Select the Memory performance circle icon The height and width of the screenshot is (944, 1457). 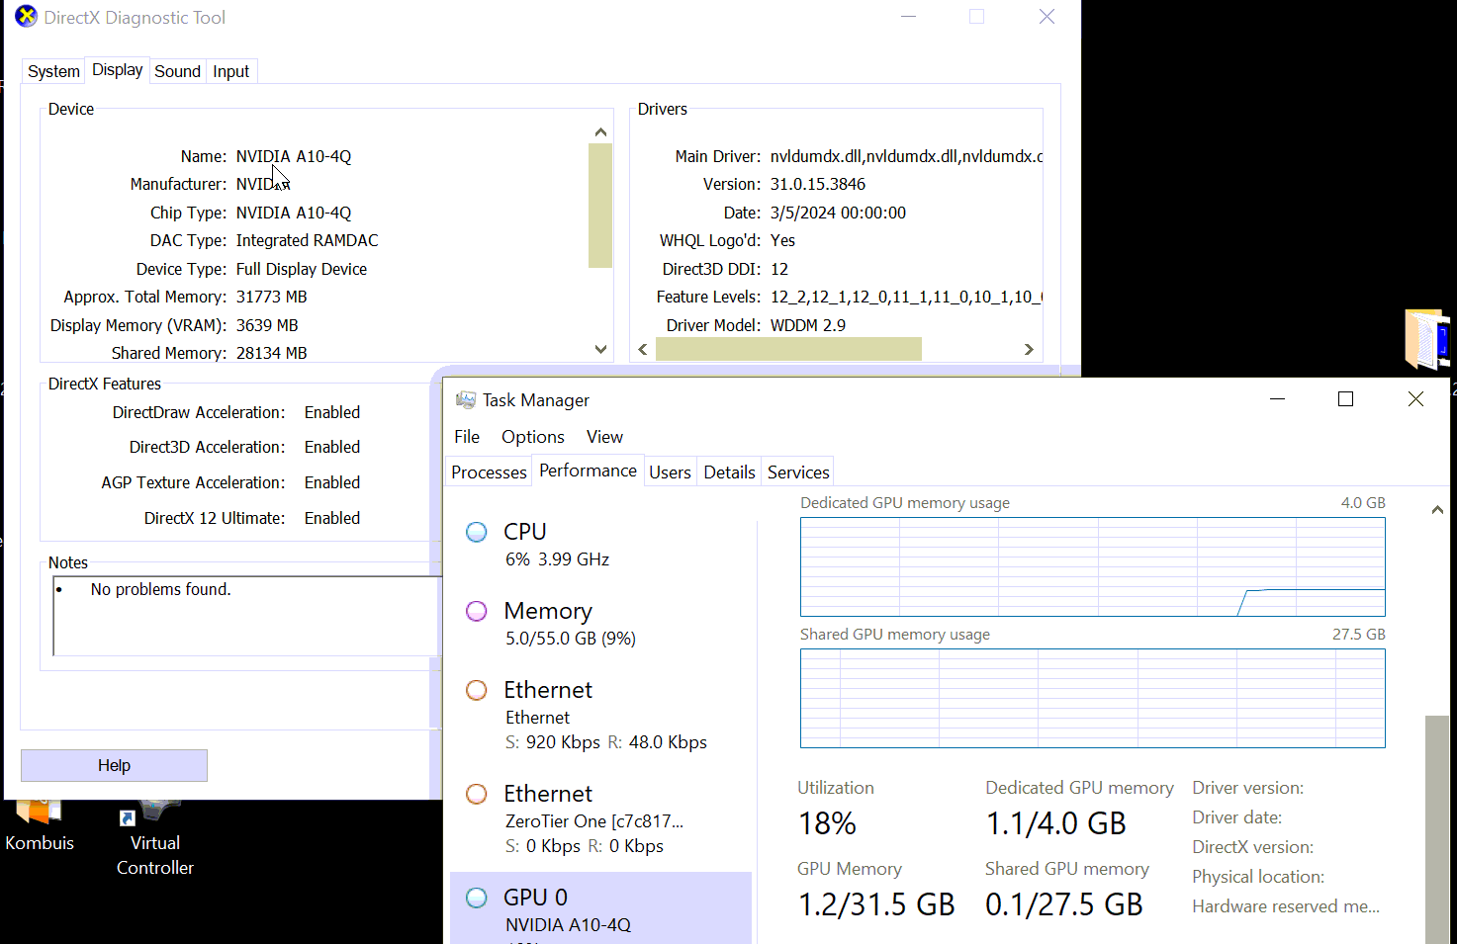477,611
